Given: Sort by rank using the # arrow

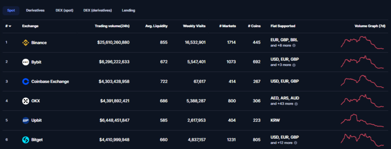Looking at the screenshot, I should click(x=8, y=26).
